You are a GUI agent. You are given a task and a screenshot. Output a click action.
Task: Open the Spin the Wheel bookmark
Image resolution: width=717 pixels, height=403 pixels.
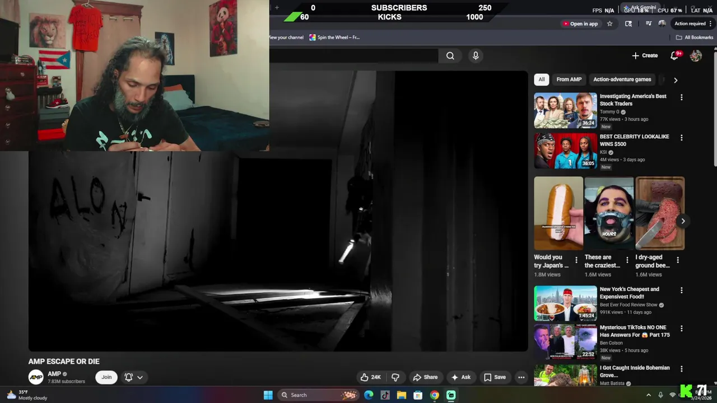pyautogui.click(x=334, y=38)
